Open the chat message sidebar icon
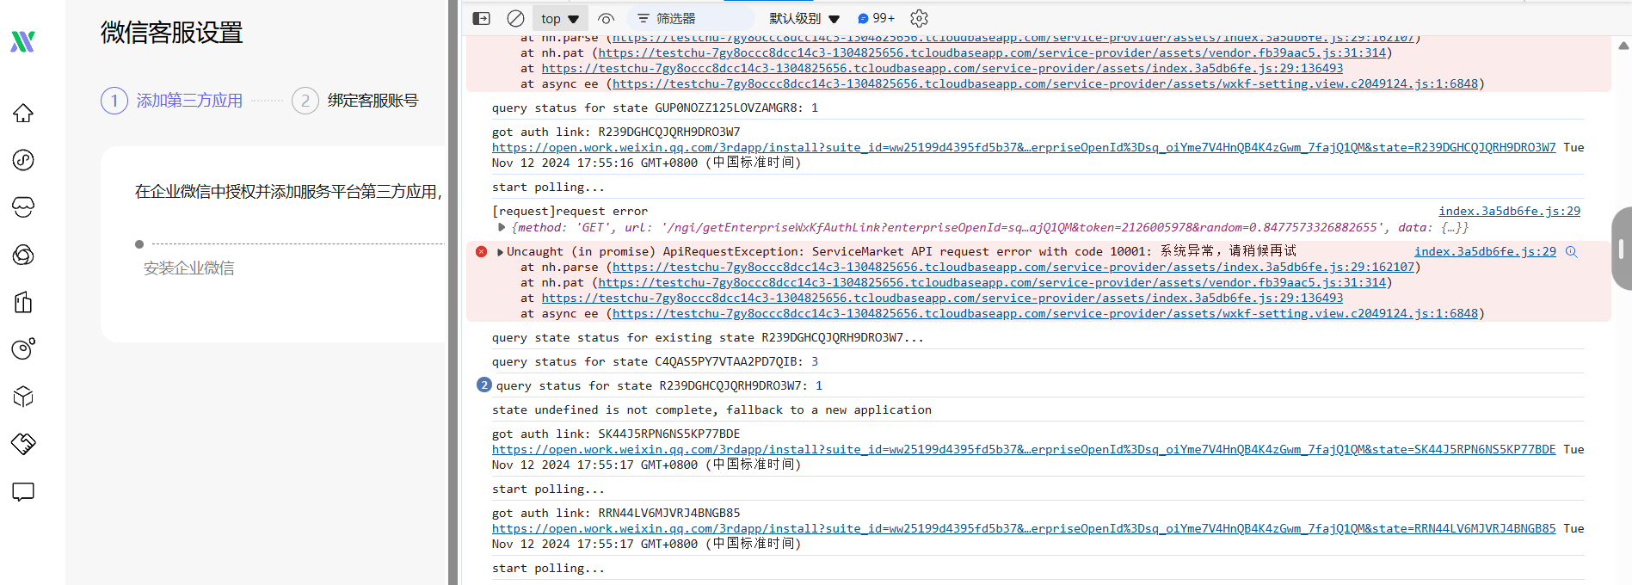This screenshot has height=585, width=1632. pyautogui.click(x=23, y=491)
